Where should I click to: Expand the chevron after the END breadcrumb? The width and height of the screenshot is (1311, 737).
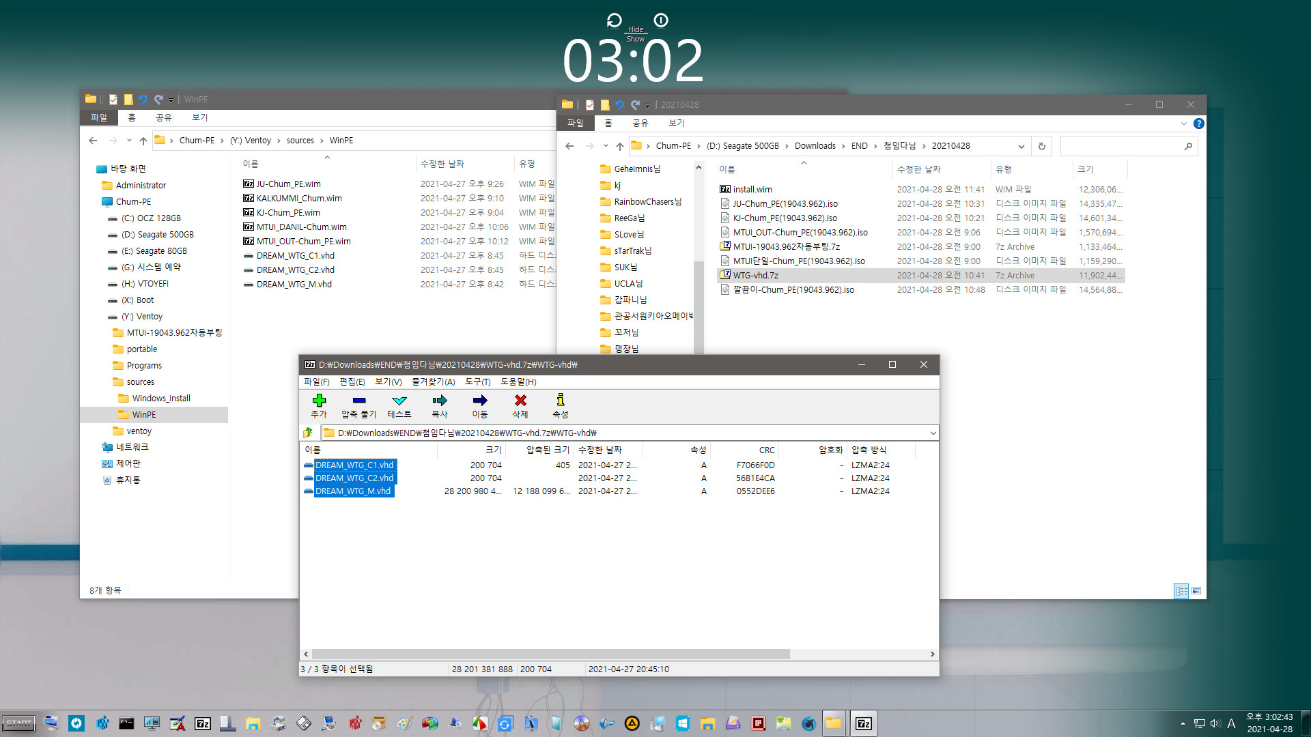875,146
